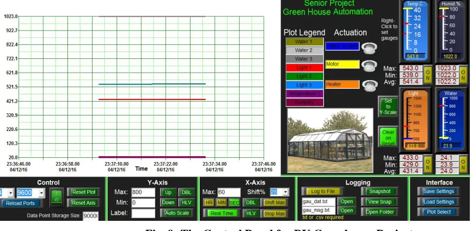Viewport: 472px width, 231px height.
Task: Click the greenhouse photo
Action: [x=330, y=141]
